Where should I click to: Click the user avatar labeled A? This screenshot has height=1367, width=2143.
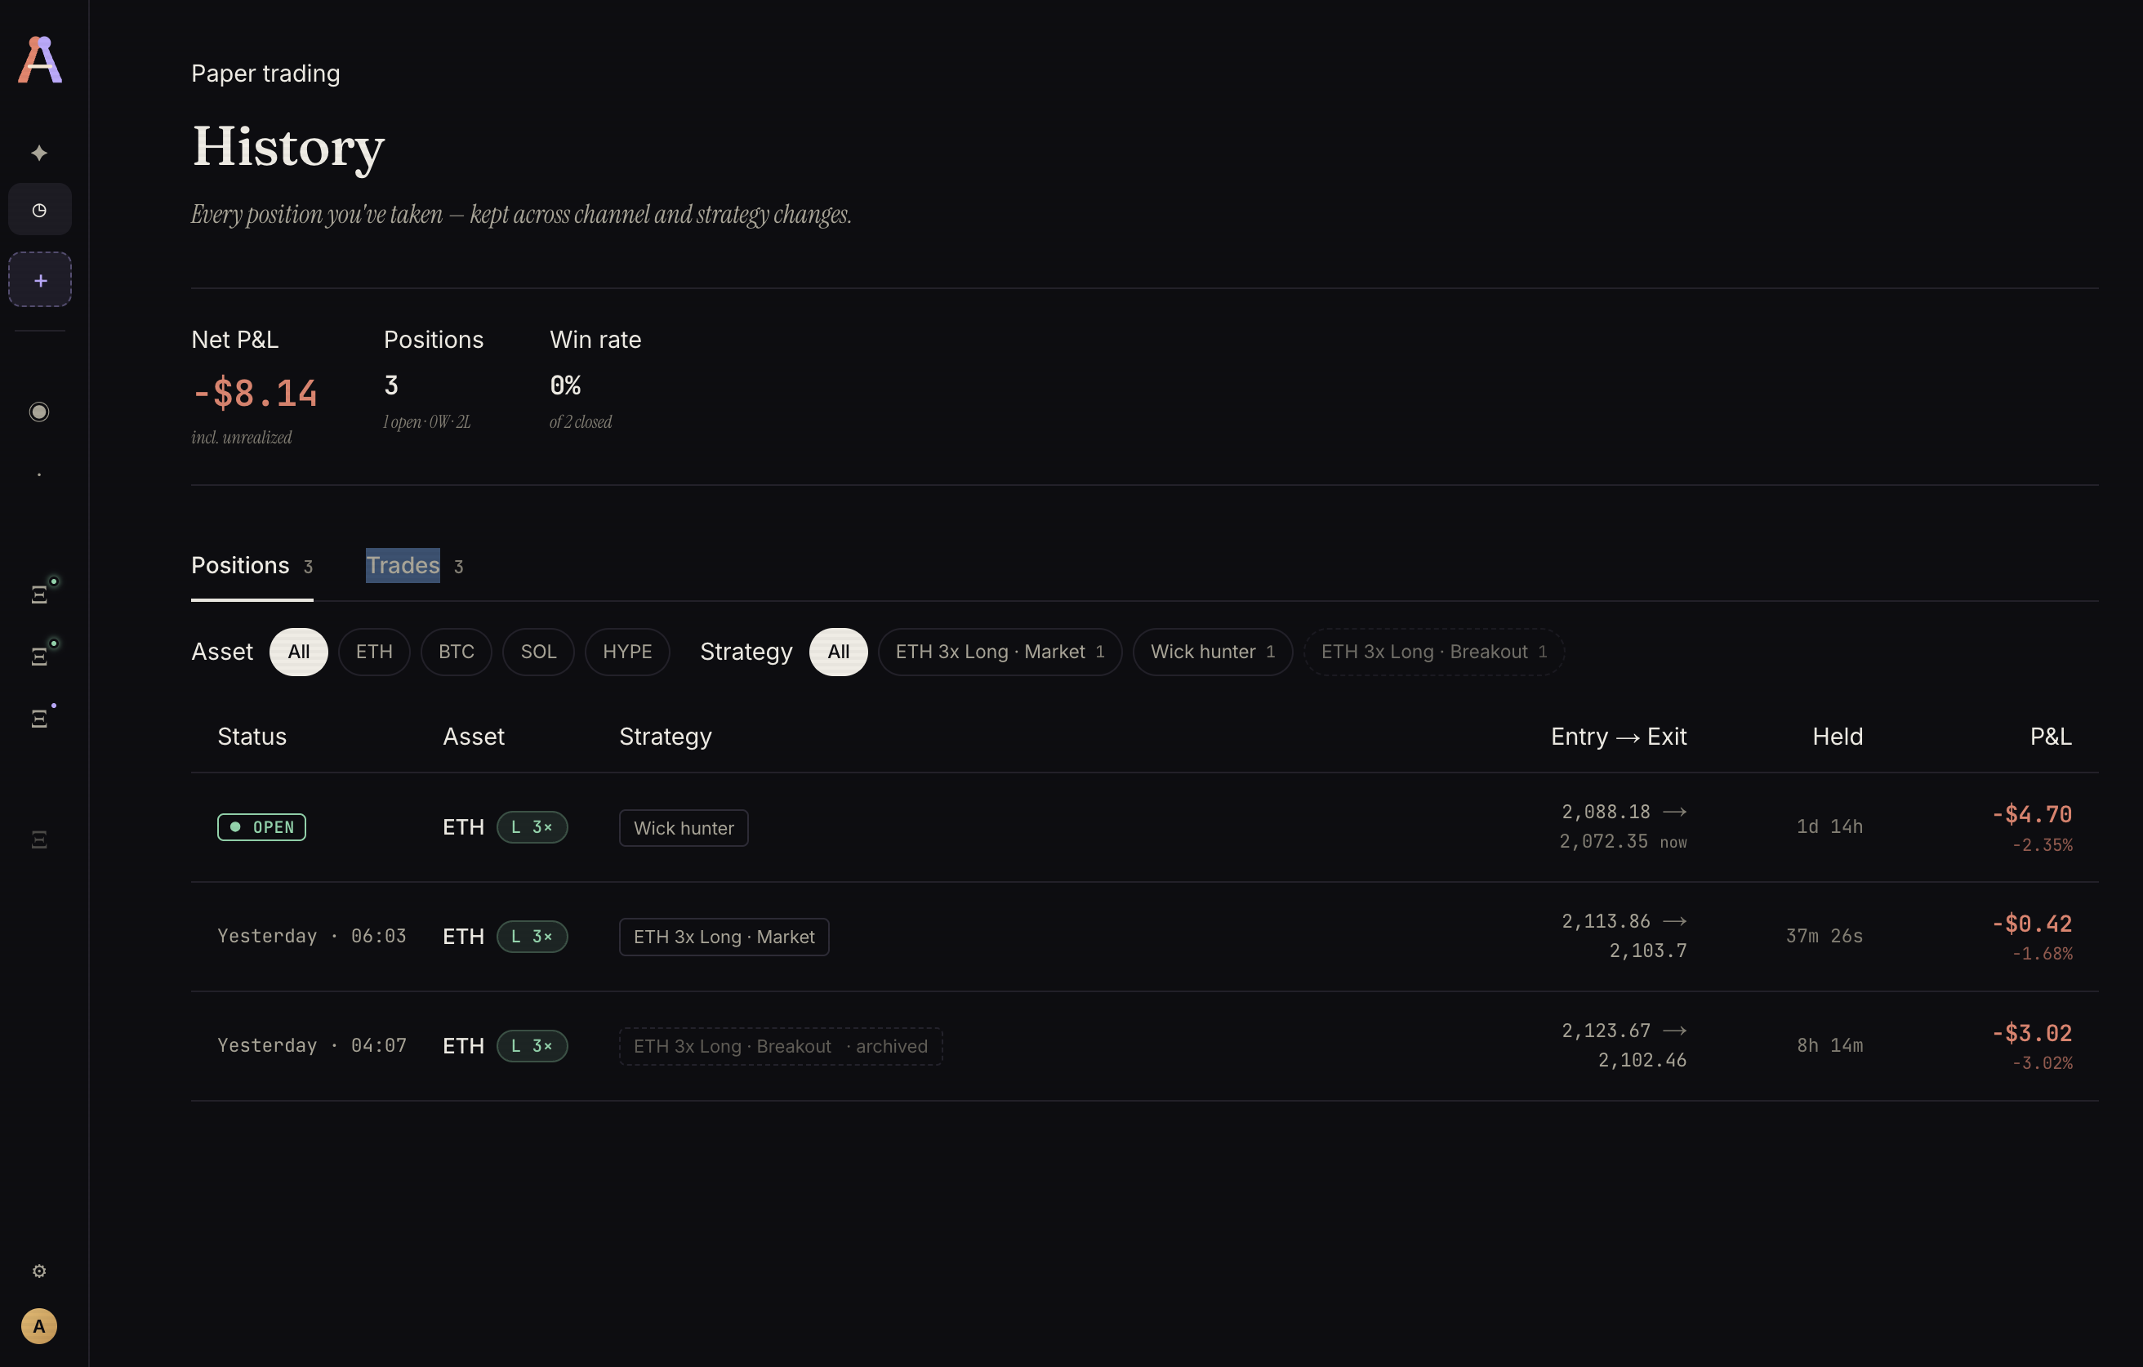pyautogui.click(x=39, y=1326)
